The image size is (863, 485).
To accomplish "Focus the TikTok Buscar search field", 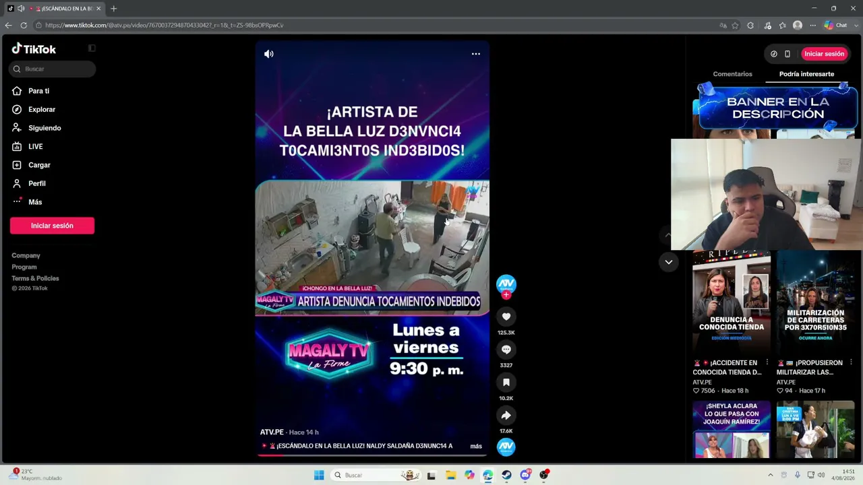I will click(53, 69).
